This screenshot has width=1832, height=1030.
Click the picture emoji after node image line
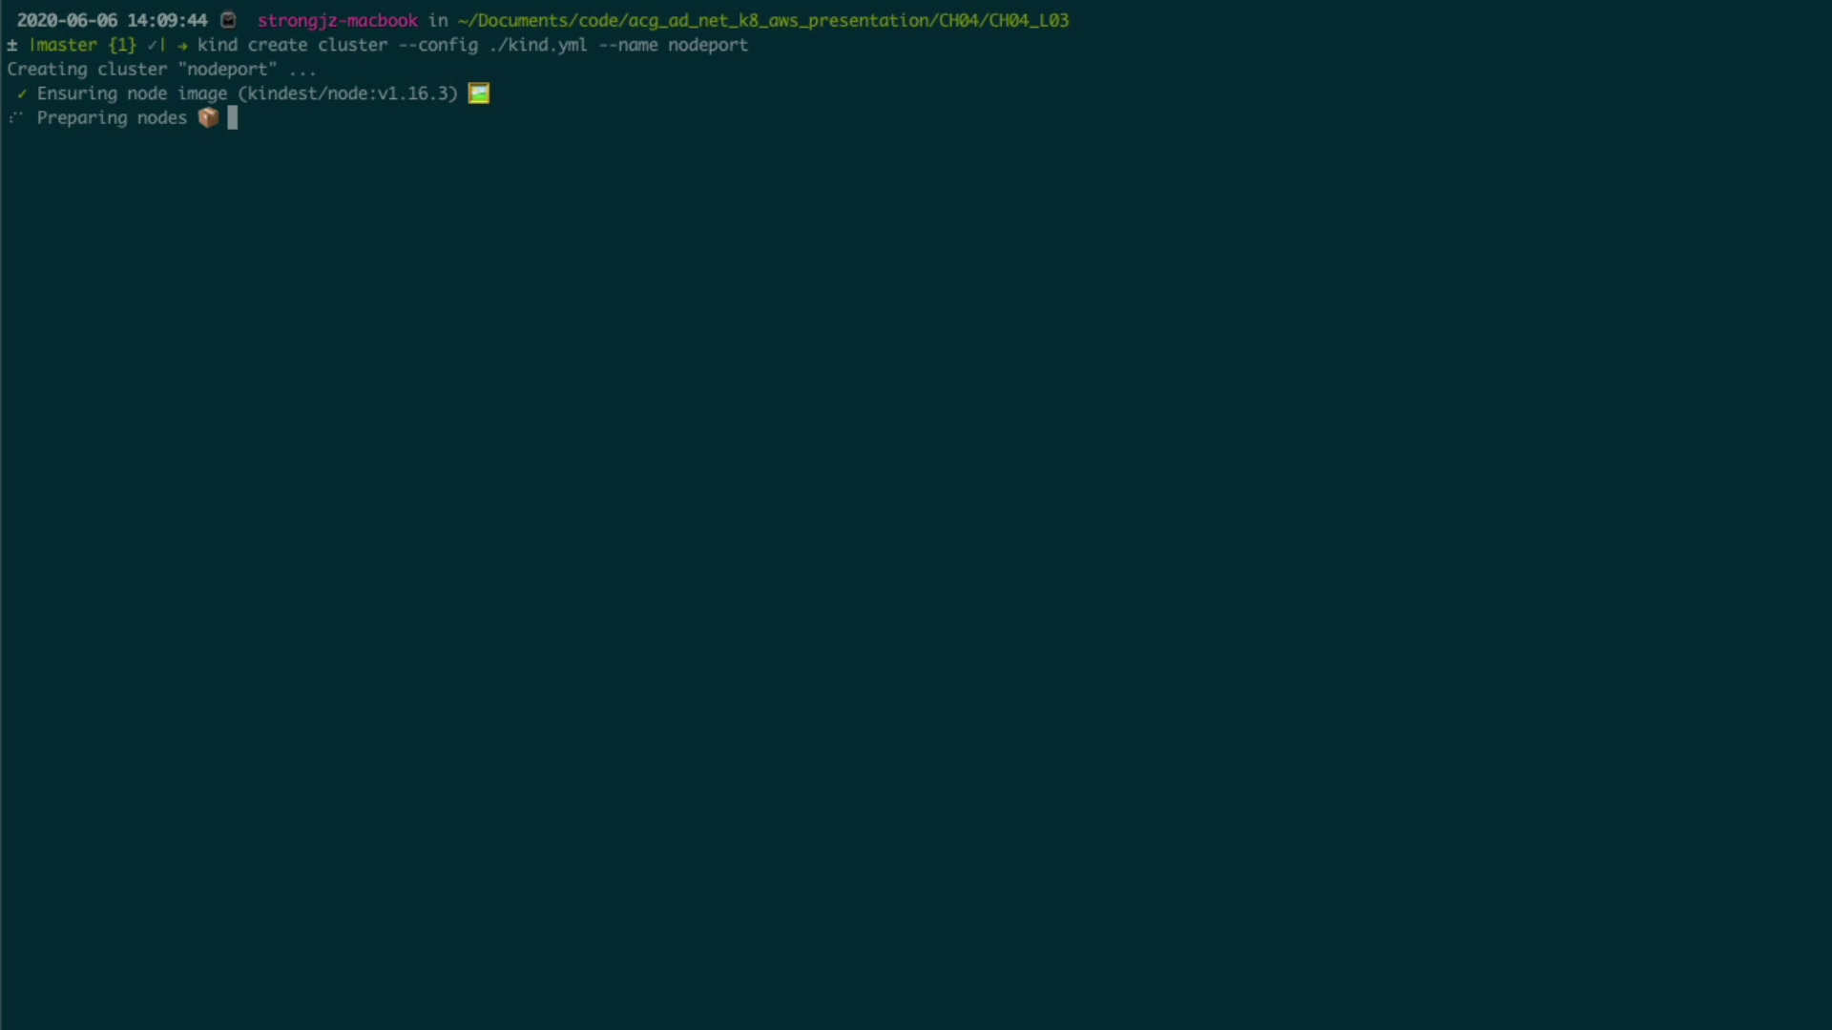pos(478,93)
